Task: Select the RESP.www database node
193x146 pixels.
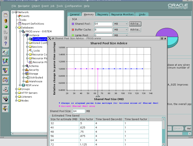Action: (32, 85)
